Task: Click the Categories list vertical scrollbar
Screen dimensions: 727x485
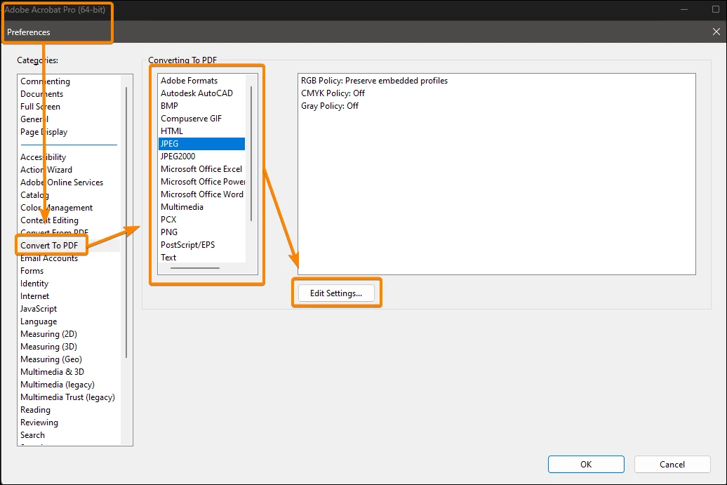Action: (x=126, y=222)
